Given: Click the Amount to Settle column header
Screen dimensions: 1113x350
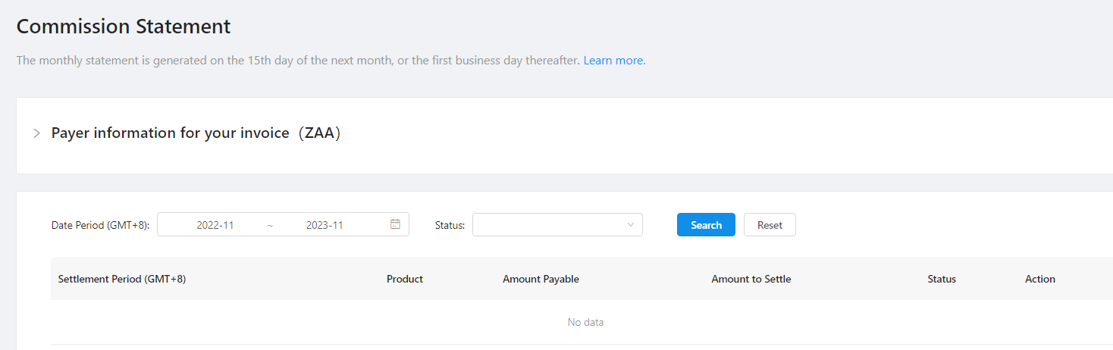Looking at the screenshot, I should (x=751, y=279).
